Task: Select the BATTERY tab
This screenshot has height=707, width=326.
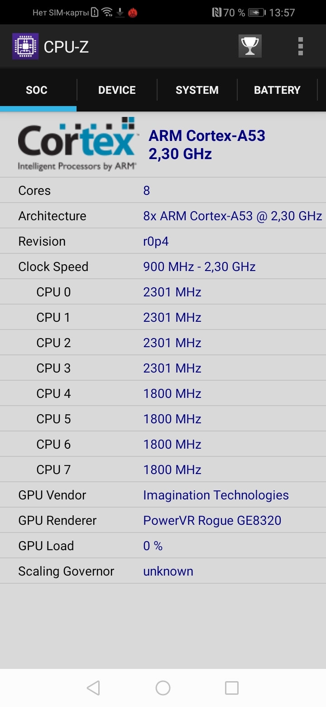Action: tap(277, 90)
